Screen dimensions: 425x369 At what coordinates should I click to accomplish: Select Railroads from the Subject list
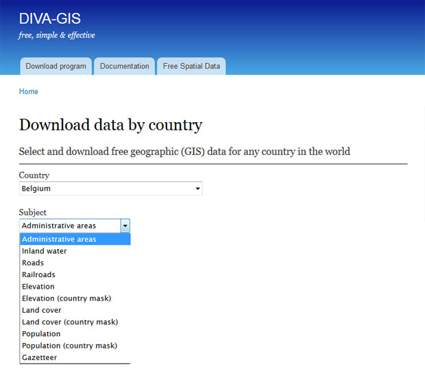coord(75,274)
